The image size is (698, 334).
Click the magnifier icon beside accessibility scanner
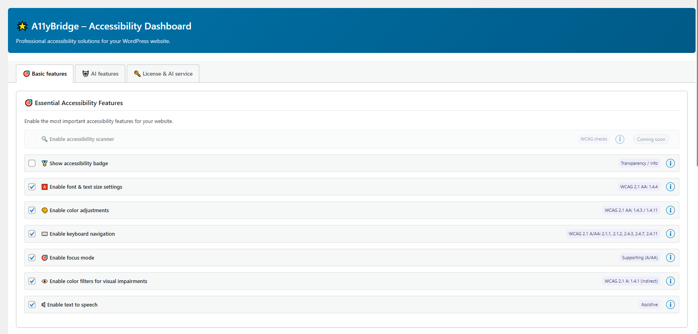point(45,139)
